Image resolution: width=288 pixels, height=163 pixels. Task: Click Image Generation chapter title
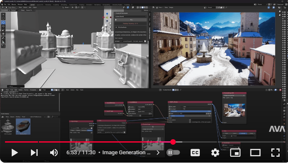[x=126, y=153]
